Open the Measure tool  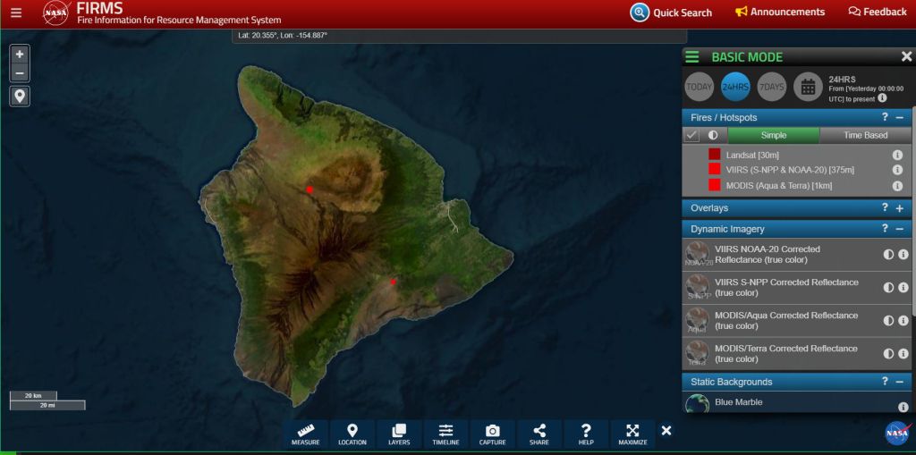tap(306, 434)
